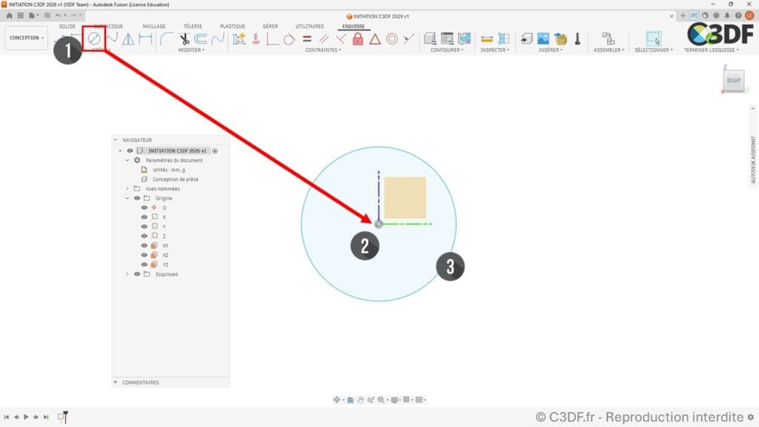Click the RIGHT face of the ViewCube

coord(733,79)
